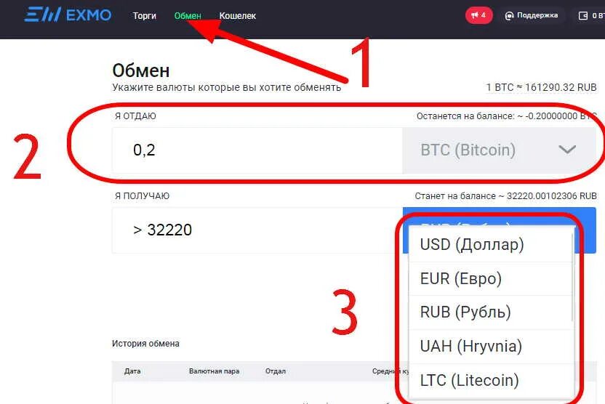Open the wallet balance icon

583,16
